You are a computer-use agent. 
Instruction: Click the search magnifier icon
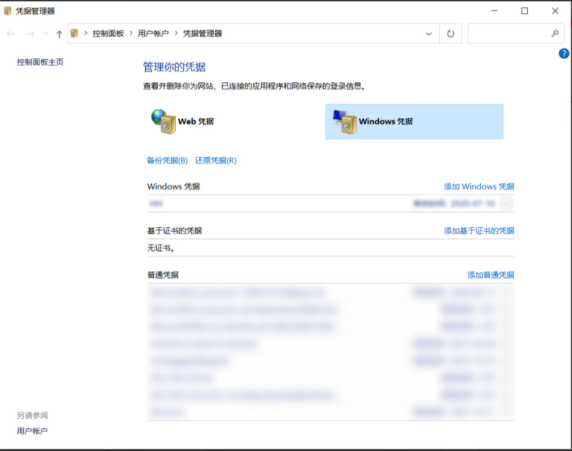pyautogui.click(x=555, y=34)
